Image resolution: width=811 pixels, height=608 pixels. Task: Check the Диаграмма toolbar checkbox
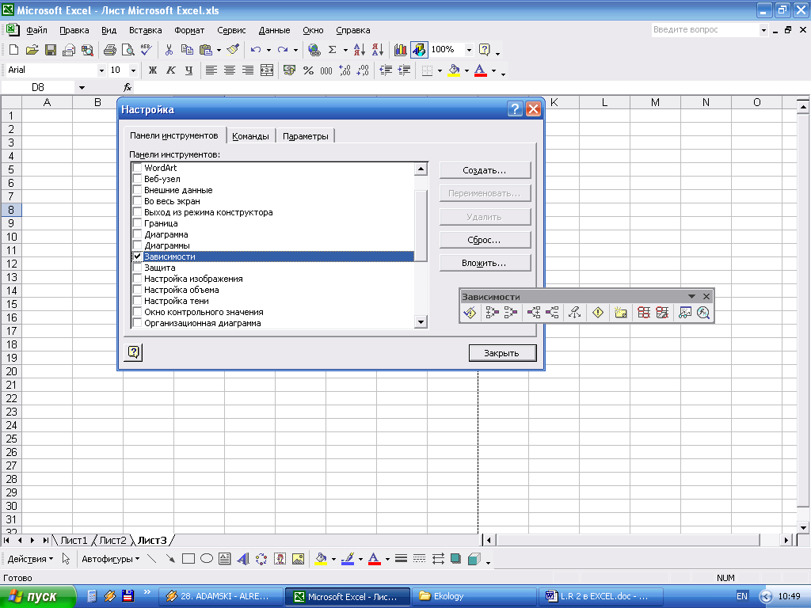tap(137, 234)
